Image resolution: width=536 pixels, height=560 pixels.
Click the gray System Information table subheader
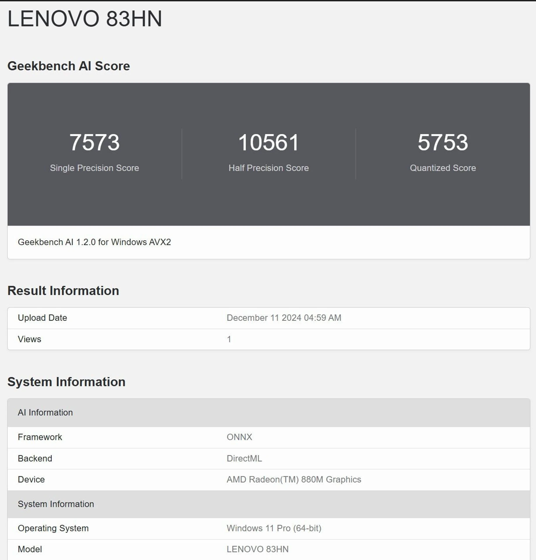coord(269,504)
